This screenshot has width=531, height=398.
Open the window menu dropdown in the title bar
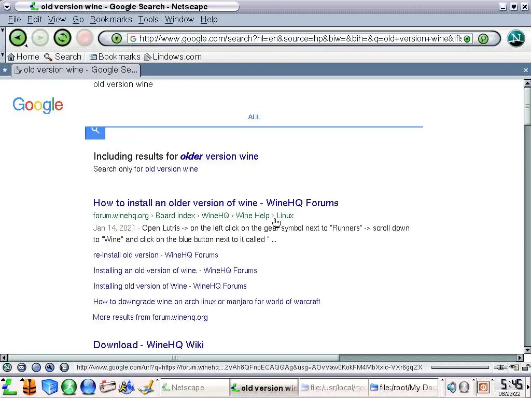pos(7,6)
